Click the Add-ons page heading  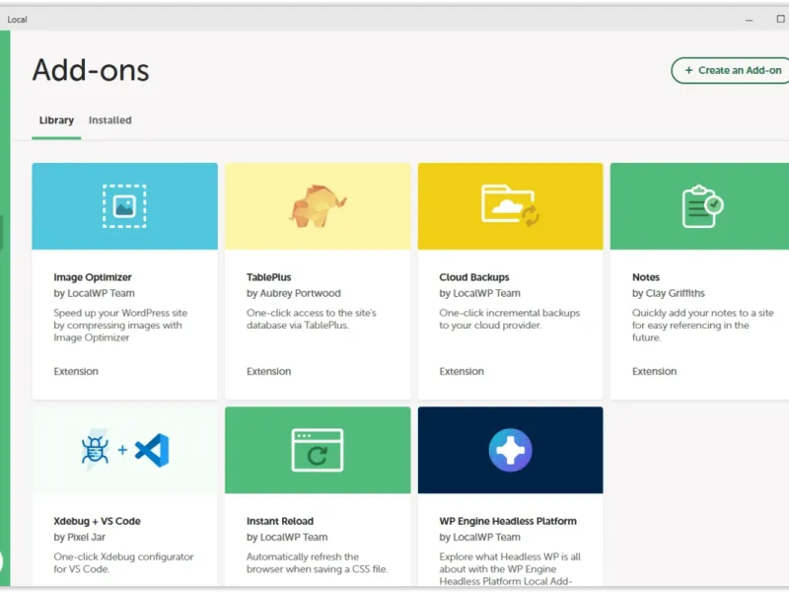coord(91,70)
